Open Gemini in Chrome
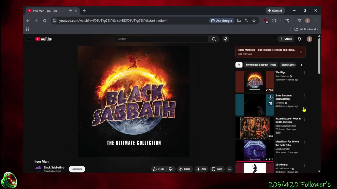Screen dimensions: 337x189 [275, 11]
